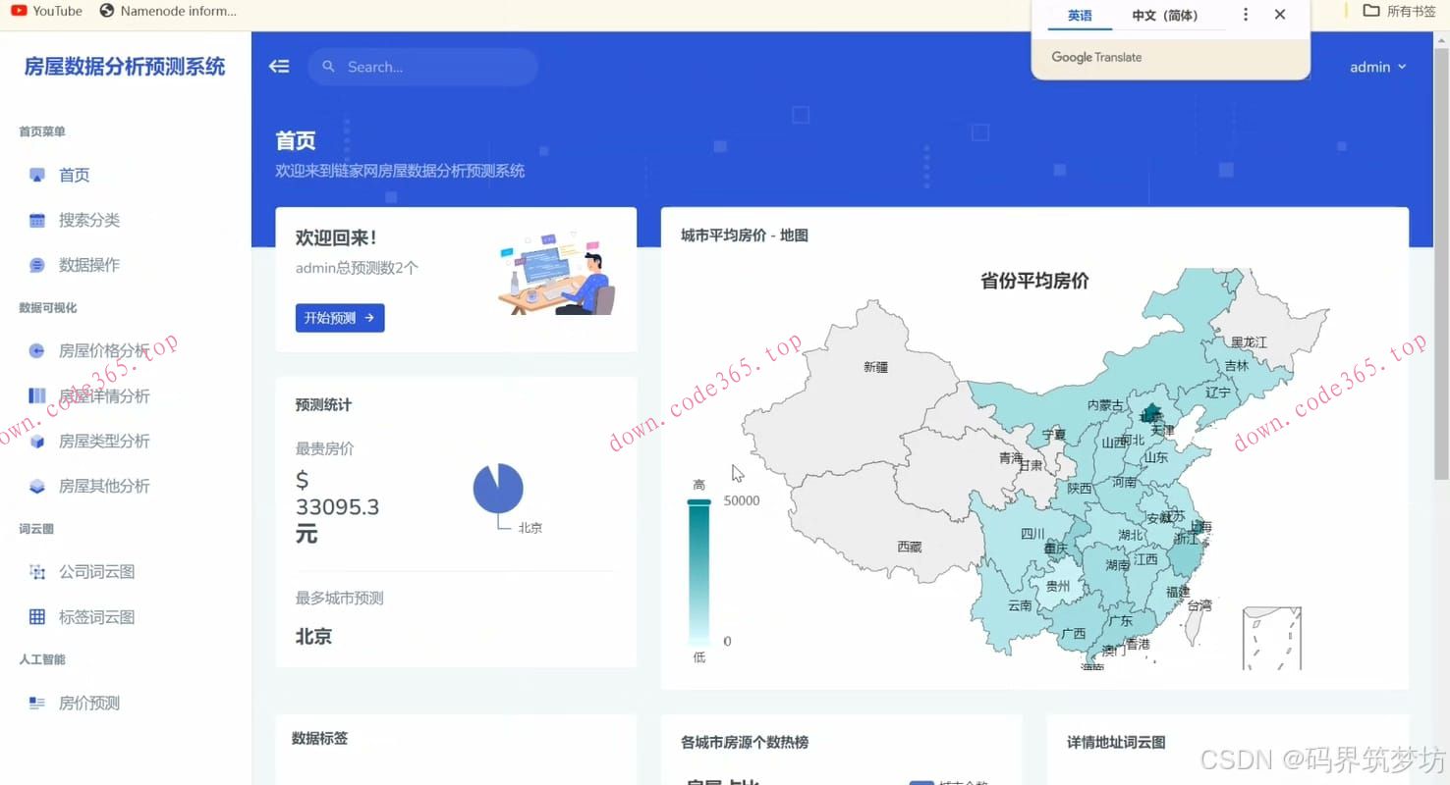Select the 搜索分类 sidebar icon
The height and width of the screenshot is (785, 1450).
click(x=36, y=220)
